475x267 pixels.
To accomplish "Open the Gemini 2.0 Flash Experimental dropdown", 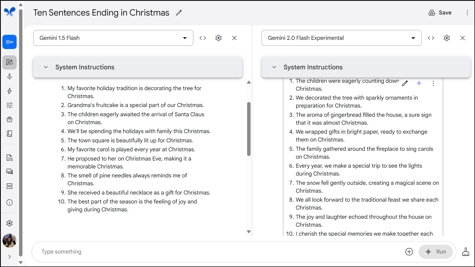I will pyautogui.click(x=342, y=38).
